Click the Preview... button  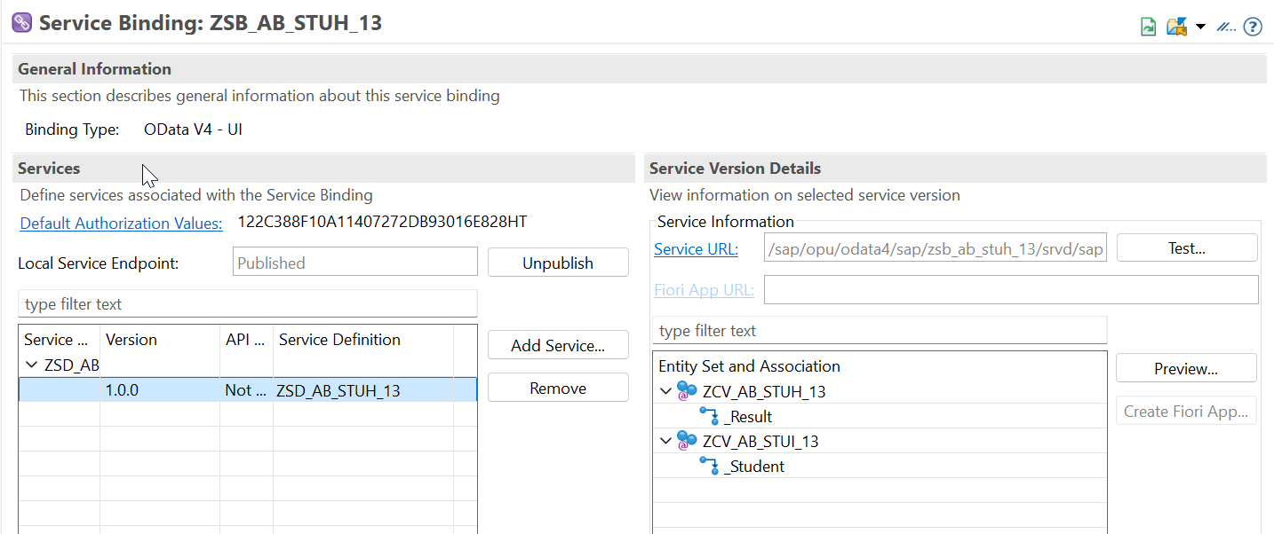click(1186, 368)
